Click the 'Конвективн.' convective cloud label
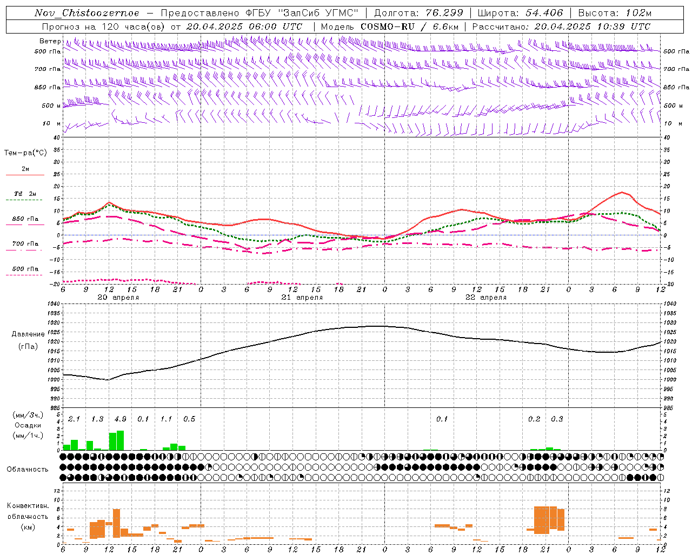The image size is (692, 554). pos(28,506)
